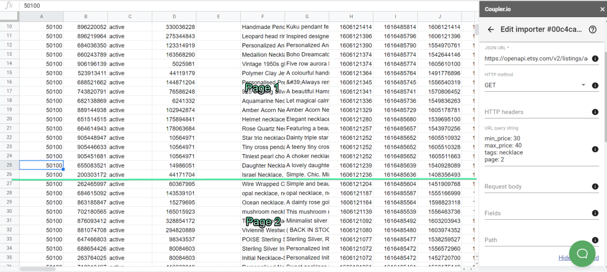Viewport: 607px width, 272px height.
Task: Select column D header
Action: [174, 16]
